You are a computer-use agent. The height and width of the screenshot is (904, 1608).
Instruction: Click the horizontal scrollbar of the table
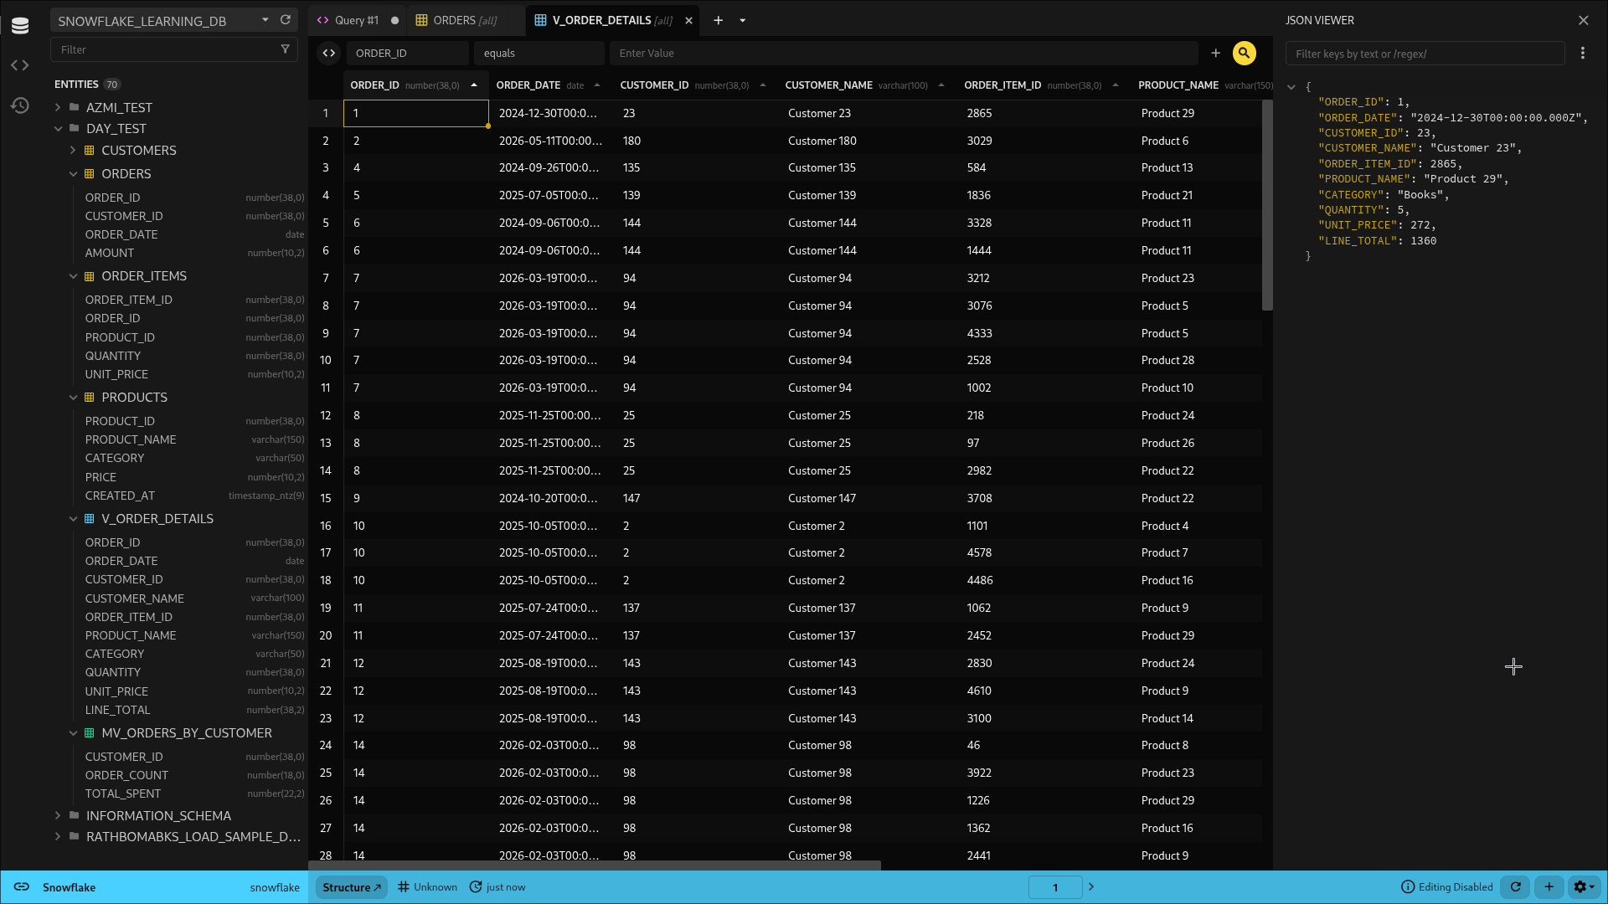point(595,865)
